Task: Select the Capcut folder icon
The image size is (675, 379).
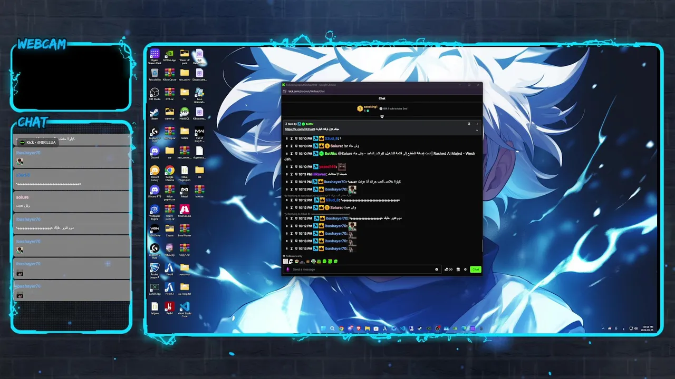Action: click(169, 231)
